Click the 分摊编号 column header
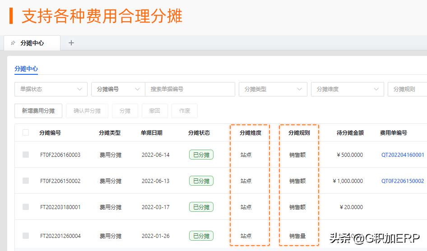This screenshot has height=251, width=427. (x=50, y=132)
